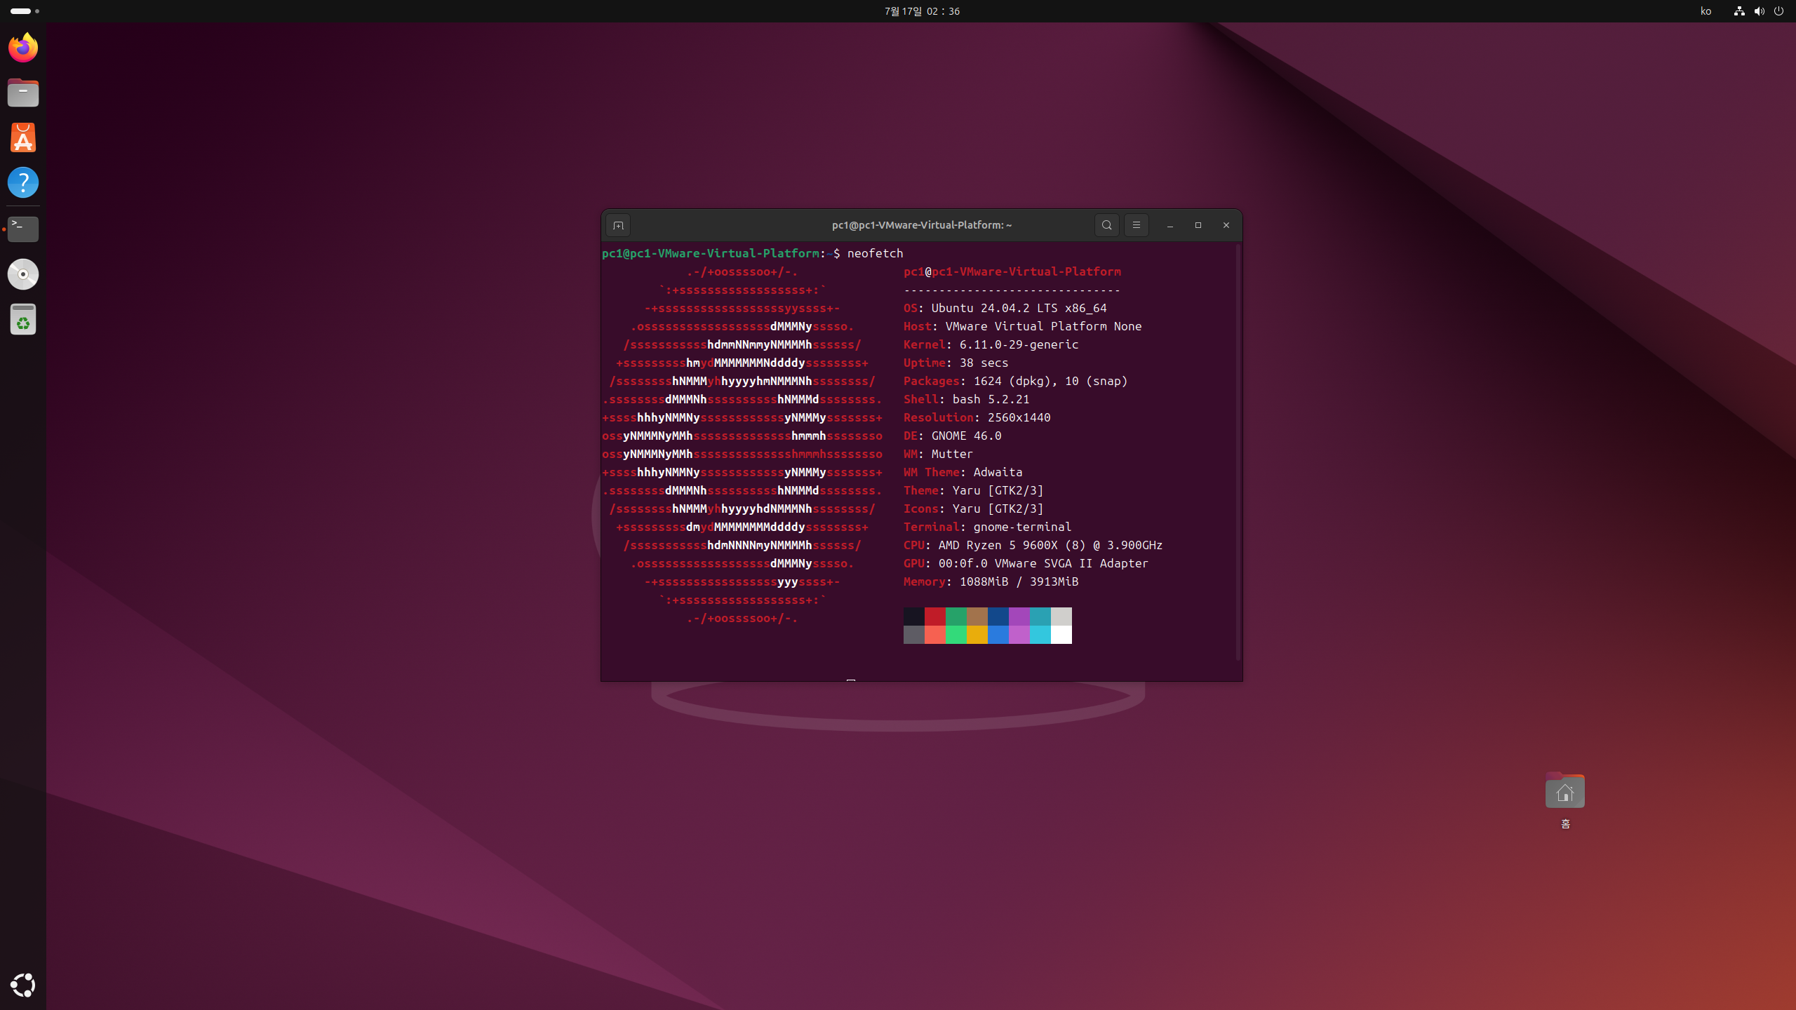The image size is (1796, 1010).
Task: Show applications via Ubuntu logo button
Action: point(23,985)
